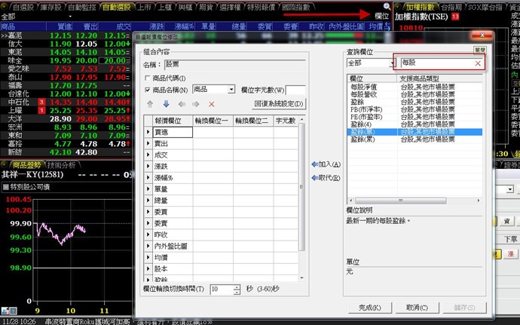
Task: Select the highlighted 盈餘(單) row
Action: coord(414,132)
